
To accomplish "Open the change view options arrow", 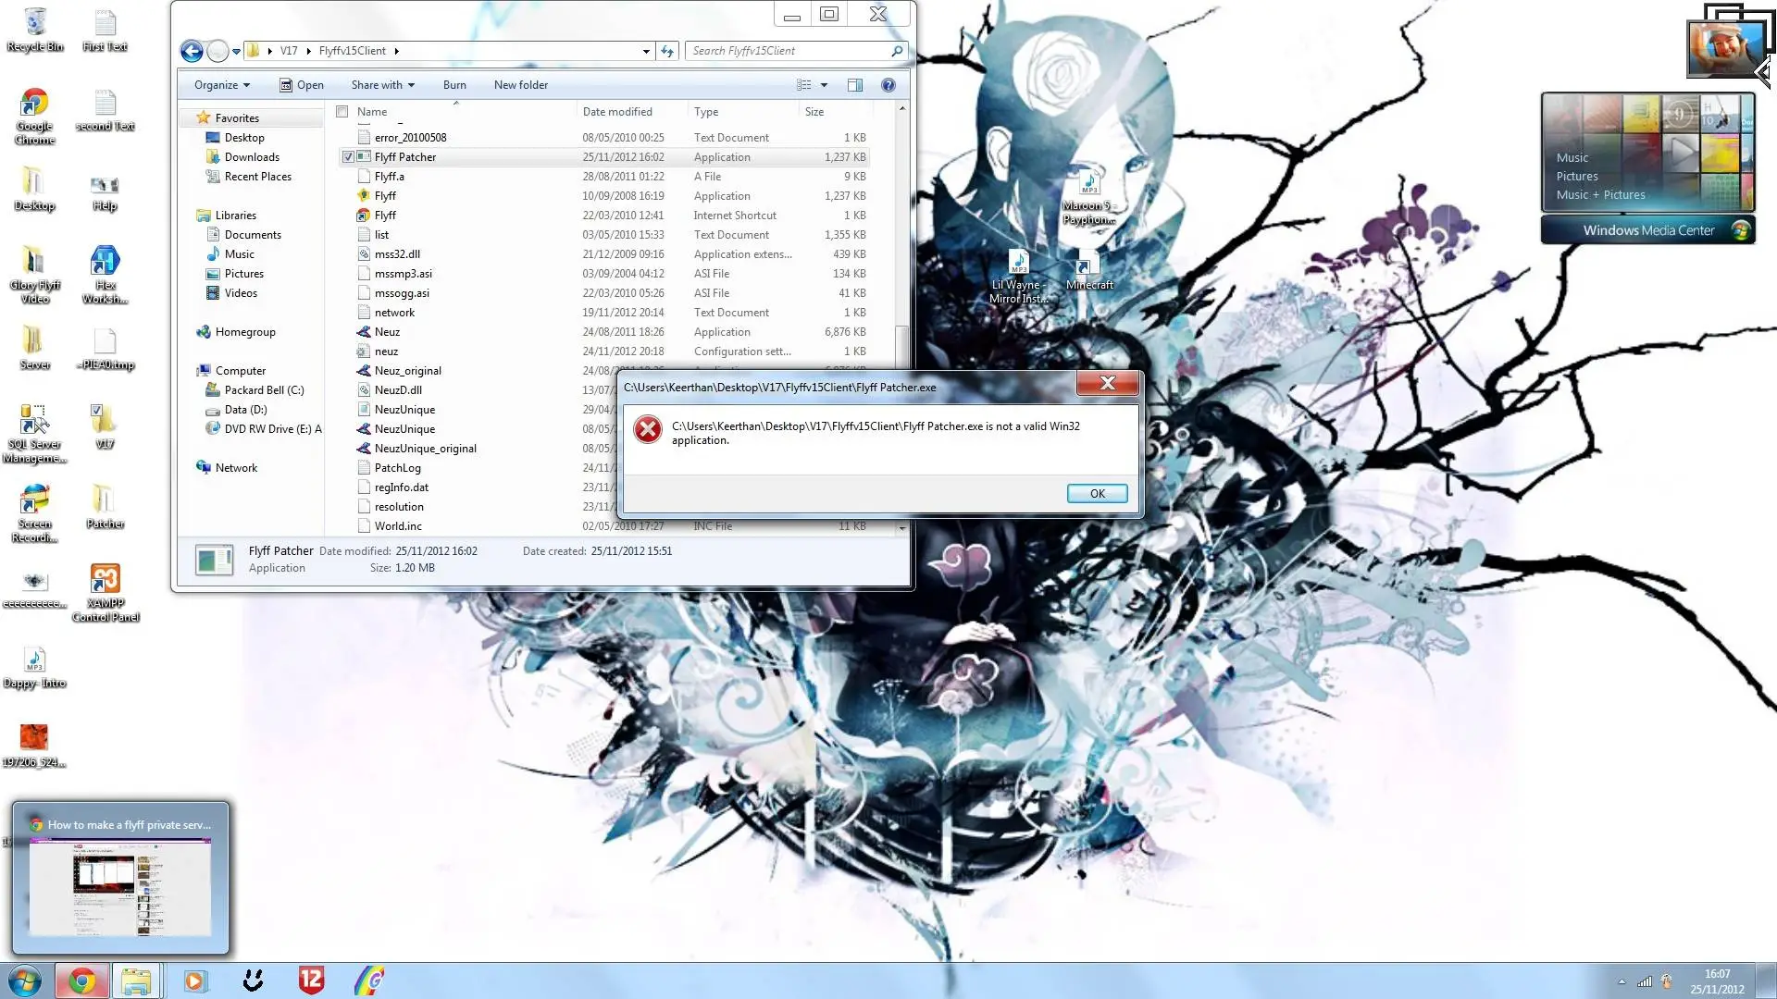I will coord(824,85).
